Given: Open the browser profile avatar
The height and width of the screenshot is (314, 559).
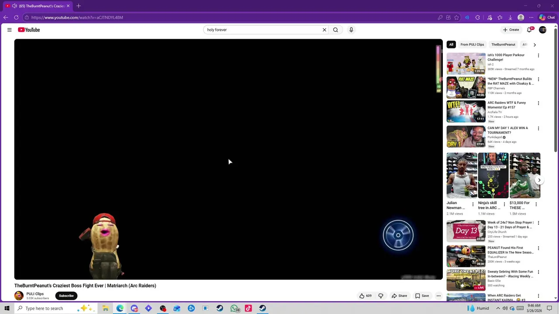Looking at the screenshot, I should 521,17.
